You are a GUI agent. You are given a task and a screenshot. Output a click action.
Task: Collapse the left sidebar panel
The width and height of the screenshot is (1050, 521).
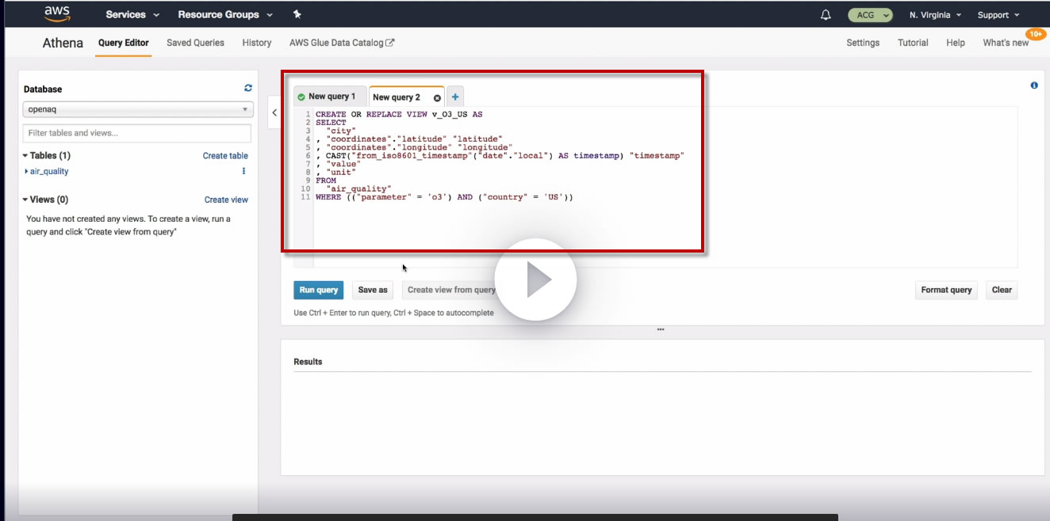[x=274, y=112]
